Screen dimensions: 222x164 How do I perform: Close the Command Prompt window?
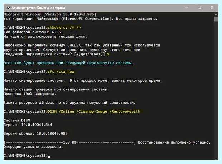pyautogui.click(x=212, y=8)
